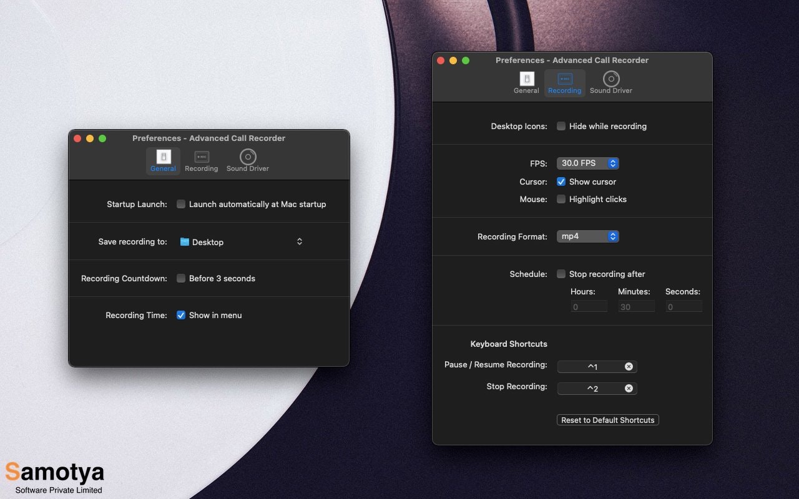Check the Before 3 seconds countdown option
799x499 pixels.
[181, 278]
